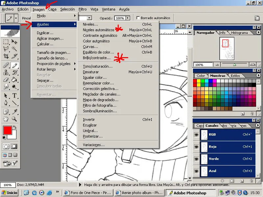Viewport: 263px width, 197px height.
Task: Select the Zoom magnifier tool
Action: 14,119
